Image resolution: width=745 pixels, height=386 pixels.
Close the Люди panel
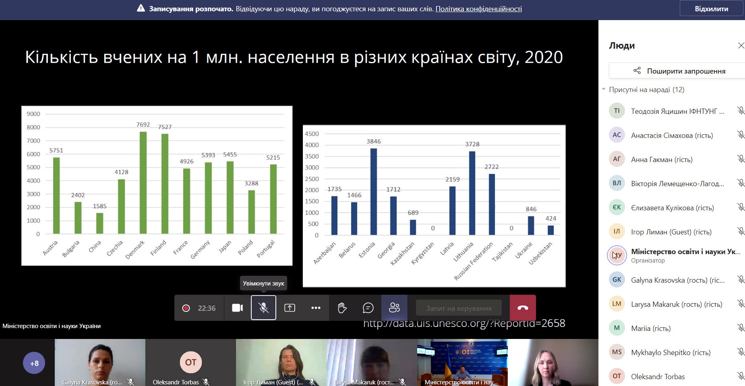741,46
